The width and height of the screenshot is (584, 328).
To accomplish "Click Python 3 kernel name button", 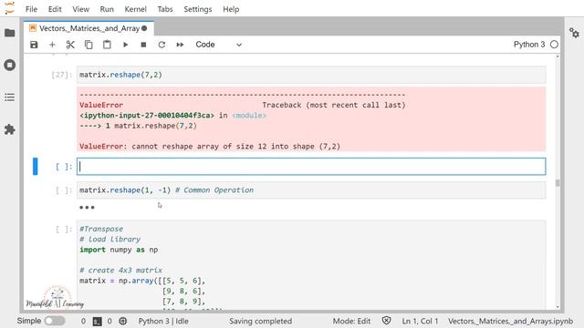I will click(529, 45).
